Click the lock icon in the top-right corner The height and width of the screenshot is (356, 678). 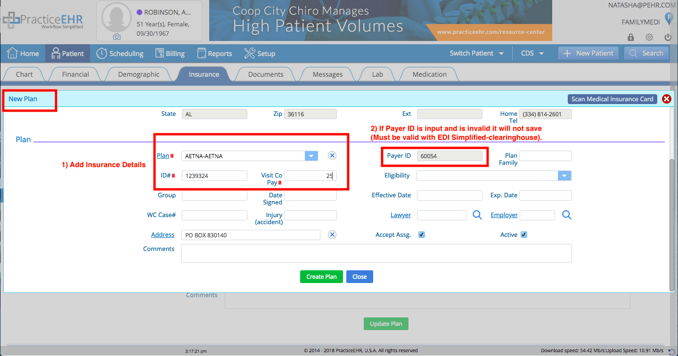pos(630,37)
